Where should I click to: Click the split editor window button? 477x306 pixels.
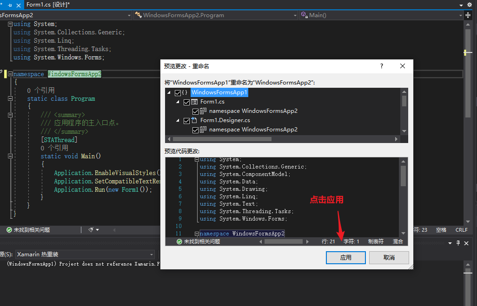[x=468, y=15]
